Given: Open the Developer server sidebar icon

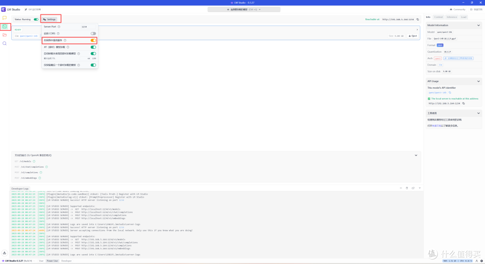Looking at the screenshot, I should (4, 26).
